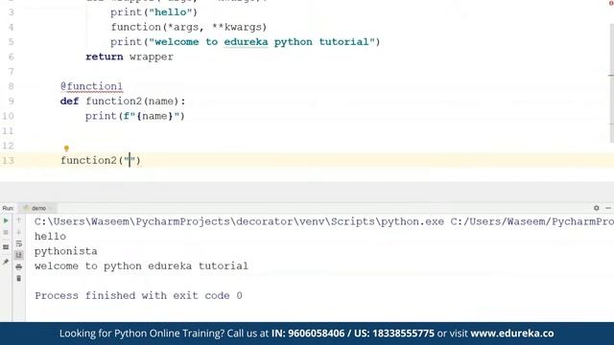Click the Stop process square icon

(x=6, y=232)
